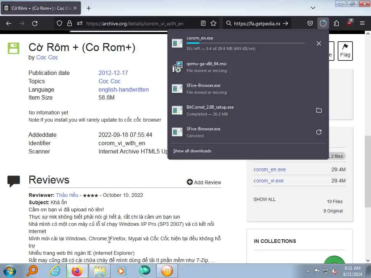Open the Coc Coc author link

click(47, 58)
